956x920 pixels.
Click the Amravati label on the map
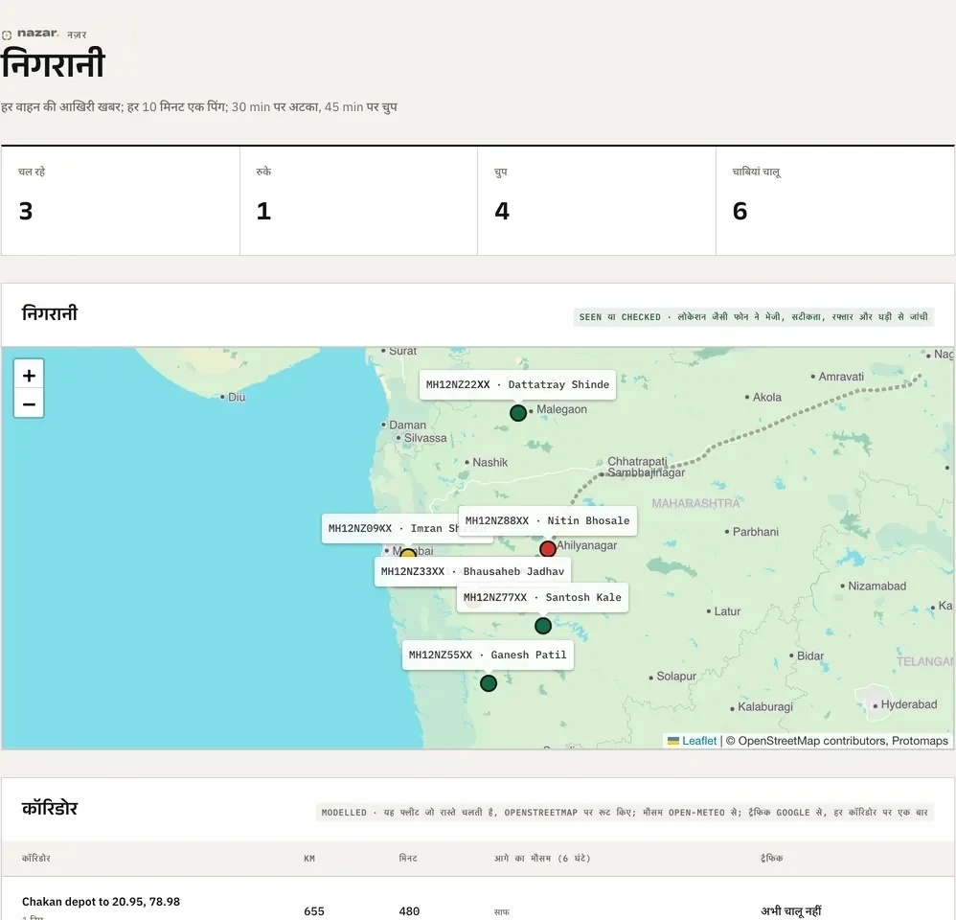[841, 377]
